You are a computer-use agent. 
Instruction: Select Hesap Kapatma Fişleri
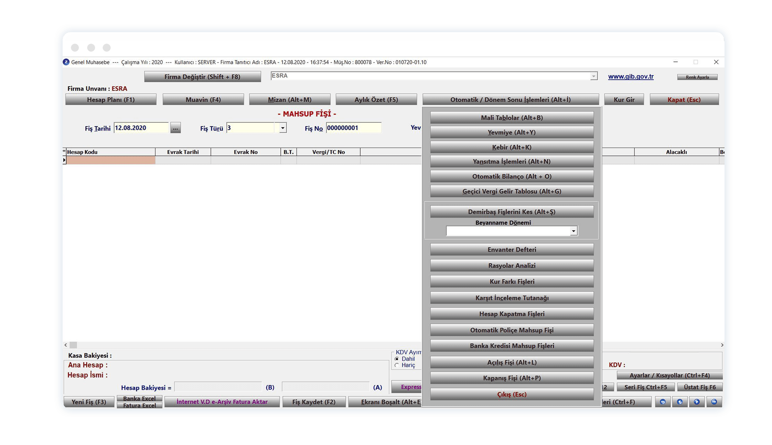click(x=512, y=314)
